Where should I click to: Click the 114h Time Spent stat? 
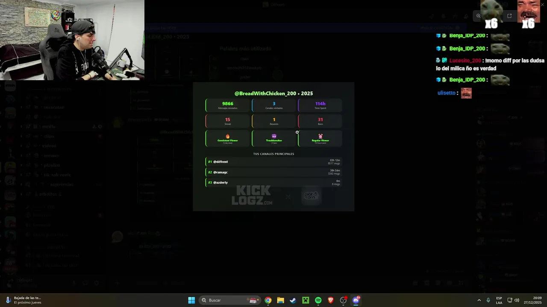point(320,105)
